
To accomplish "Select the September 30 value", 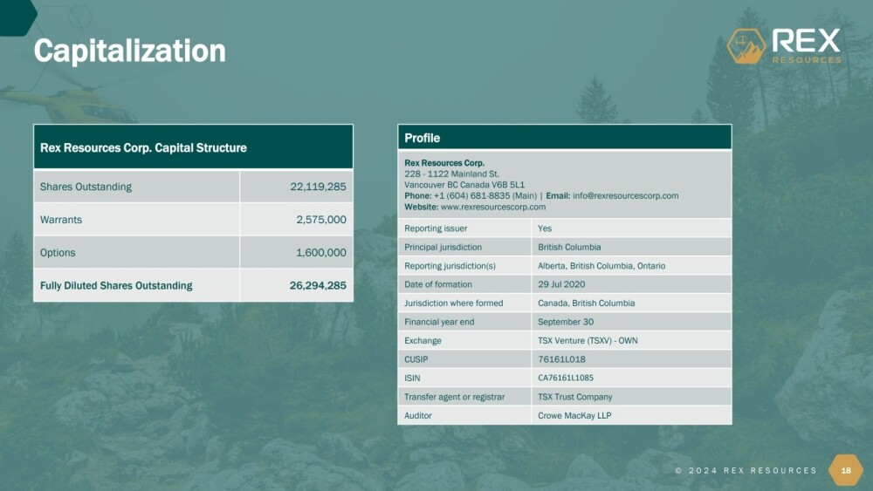I will pyautogui.click(x=566, y=322).
